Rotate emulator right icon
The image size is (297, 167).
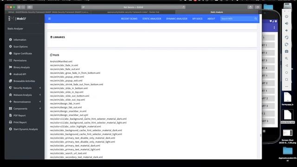point(287,45)
